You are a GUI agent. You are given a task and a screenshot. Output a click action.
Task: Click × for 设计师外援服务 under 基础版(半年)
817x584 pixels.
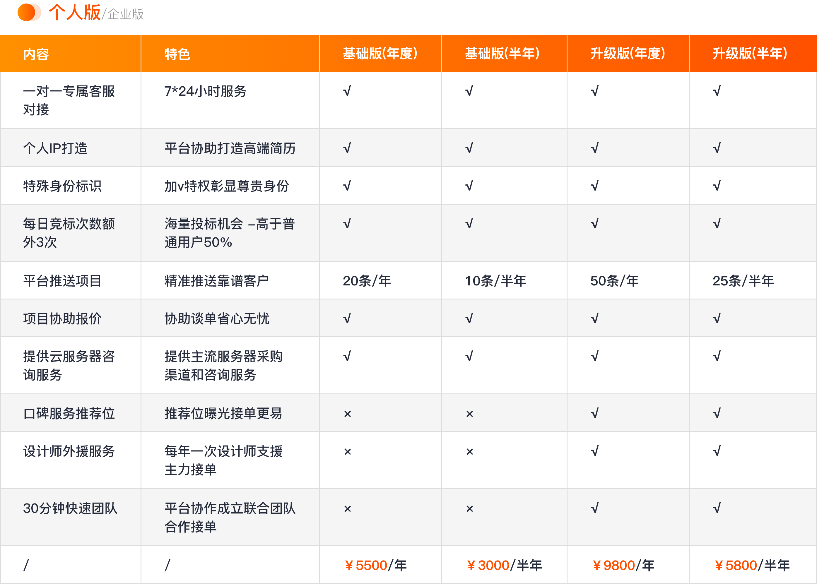pos(469,452)
